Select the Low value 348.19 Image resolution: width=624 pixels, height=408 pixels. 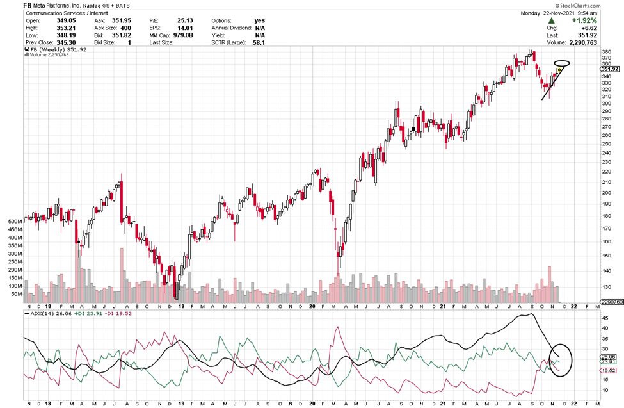[x=66, y=35]
